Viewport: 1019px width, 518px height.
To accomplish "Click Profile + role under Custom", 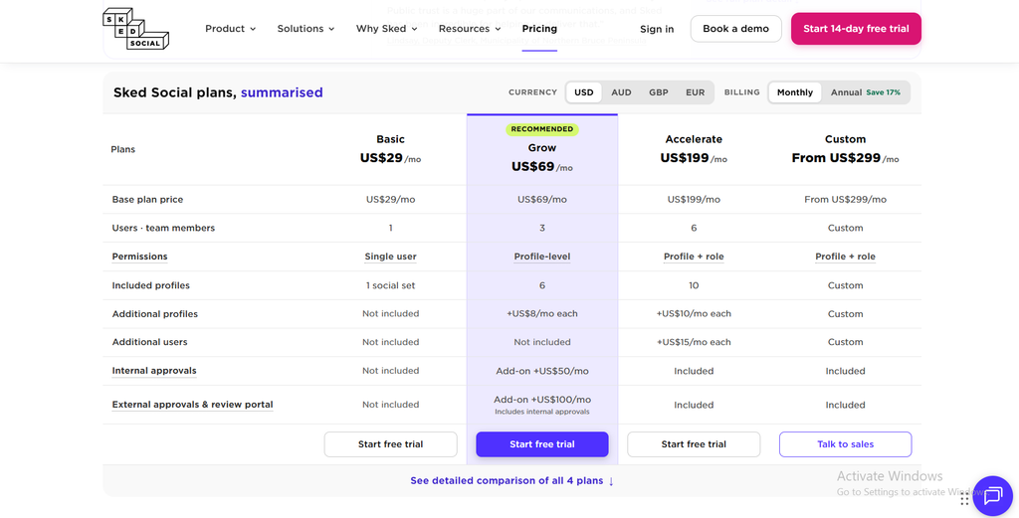I will pos(845,257).
